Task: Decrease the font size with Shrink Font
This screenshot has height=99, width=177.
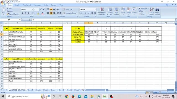Action: click(44, 9)
